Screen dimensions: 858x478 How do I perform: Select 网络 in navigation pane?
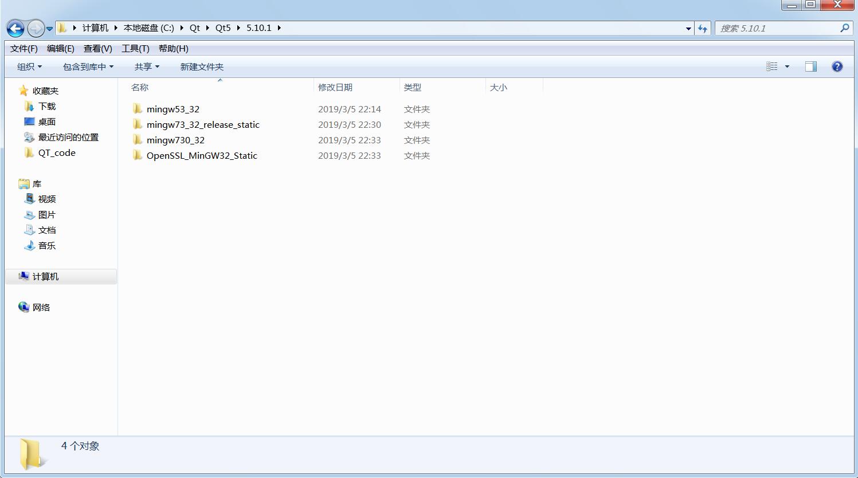41,307
